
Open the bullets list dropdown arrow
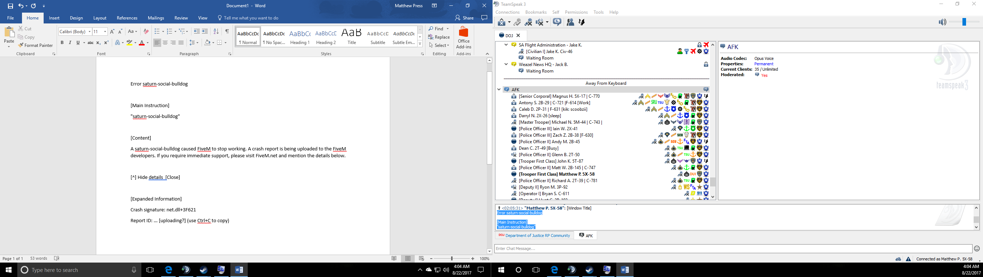(163, 32)
